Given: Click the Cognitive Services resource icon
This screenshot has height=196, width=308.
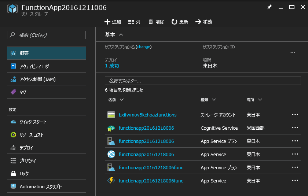Looking at the screenshot, I should (111, 128).
